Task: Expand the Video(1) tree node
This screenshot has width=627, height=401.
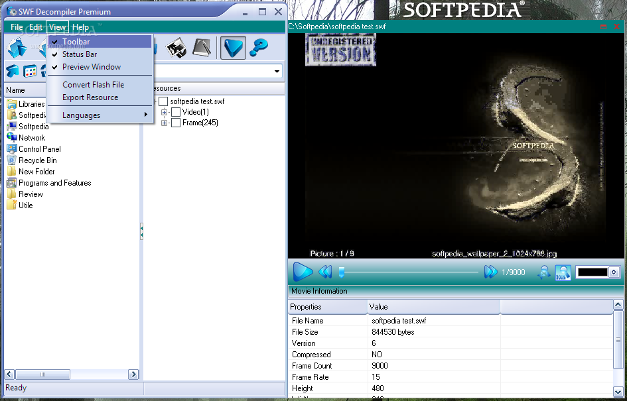Action: [x=164, y=112]
